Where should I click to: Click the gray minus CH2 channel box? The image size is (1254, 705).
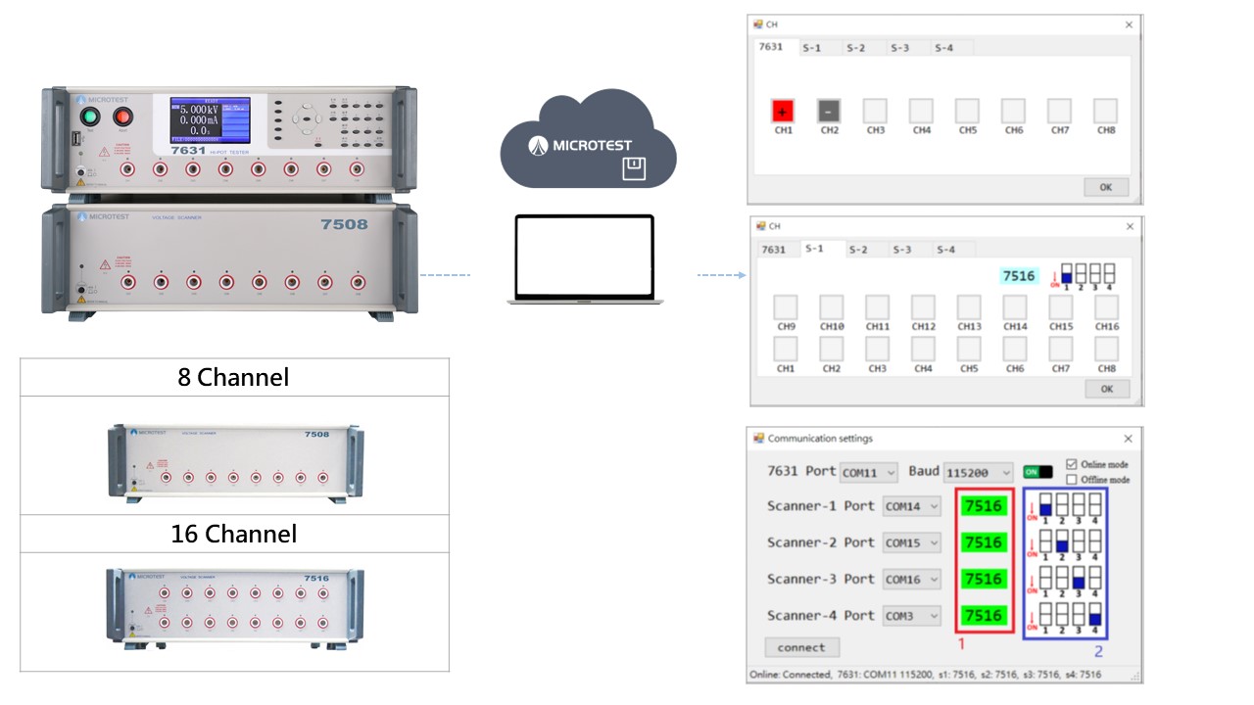pos(829,111)
